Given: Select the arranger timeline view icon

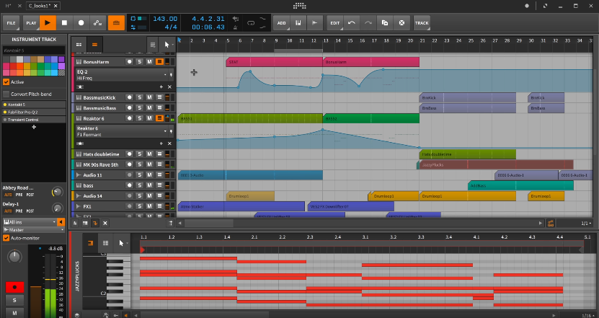Looking at the screenshot, I should point(94,44).
